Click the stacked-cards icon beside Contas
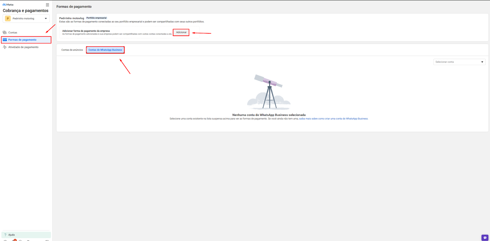This screenshot has width=490, height=241. pos(5,32)
